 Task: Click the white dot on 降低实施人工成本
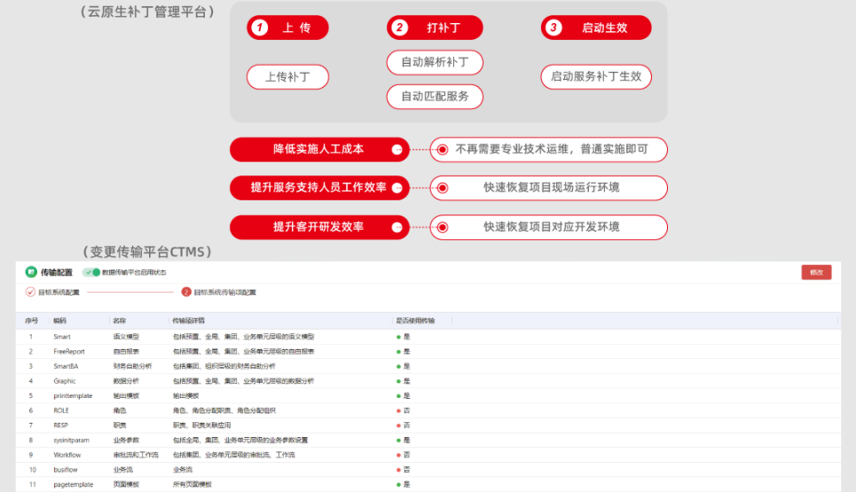coord(397,150)
